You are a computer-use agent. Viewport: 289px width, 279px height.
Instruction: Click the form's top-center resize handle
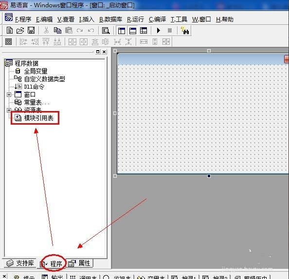tap(209, 51)
